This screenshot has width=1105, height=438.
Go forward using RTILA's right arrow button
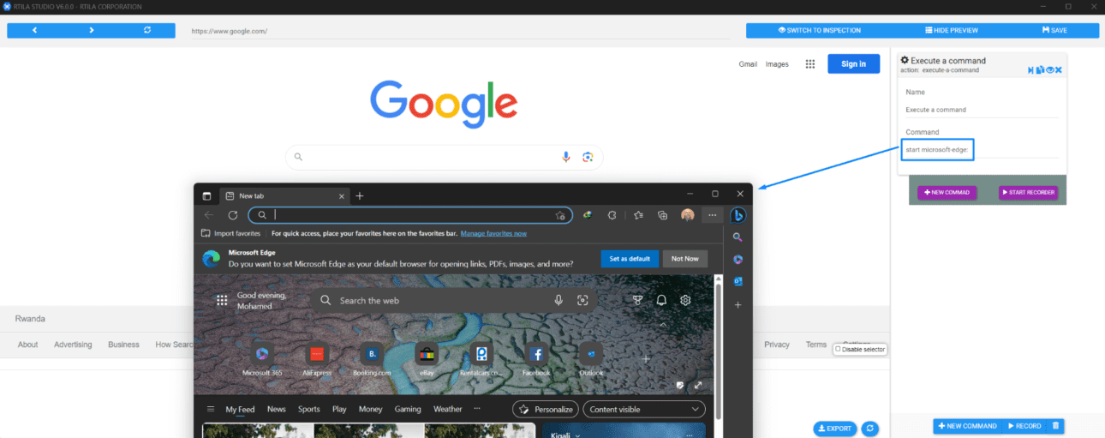(92, 30)
